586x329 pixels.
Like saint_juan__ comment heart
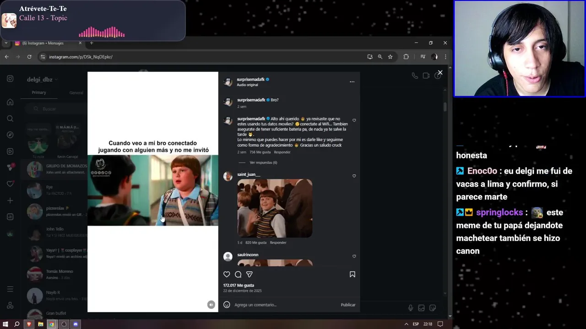point(354,176)
